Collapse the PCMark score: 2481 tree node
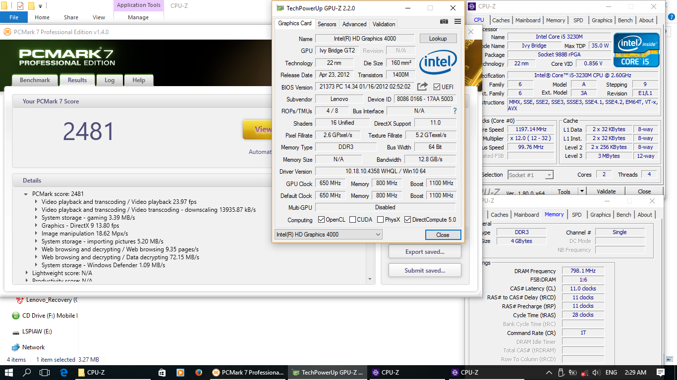This screenshot has height=380, width=677. tap(26, 194)
